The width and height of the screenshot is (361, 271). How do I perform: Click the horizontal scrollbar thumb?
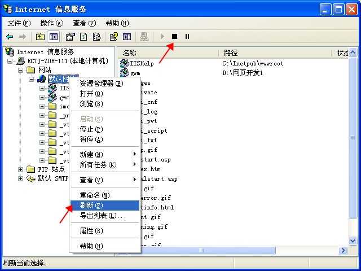pos(201,250)
